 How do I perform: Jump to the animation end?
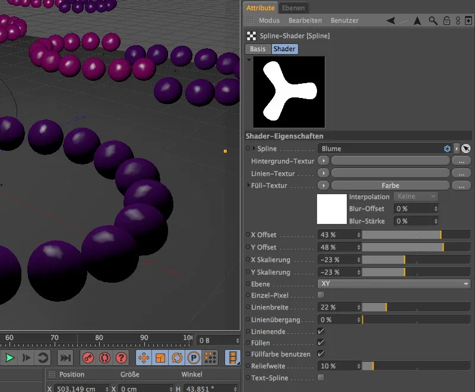65,358
